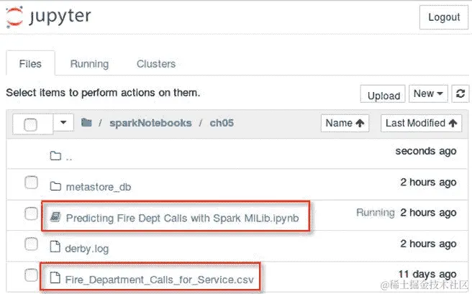Click '11 days ago' timestamp
Image resolution: width=472 pixels, height=294 pixels.
(427, 274)
